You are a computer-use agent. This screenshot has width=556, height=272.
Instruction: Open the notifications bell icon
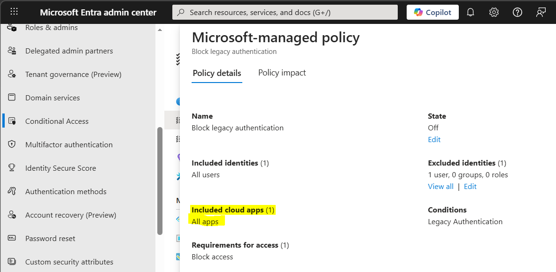click(x=470, y=12)
